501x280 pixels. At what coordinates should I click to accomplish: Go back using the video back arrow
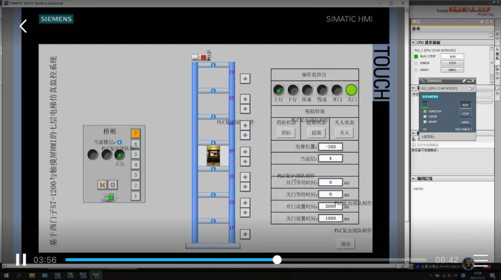point(23,26)
